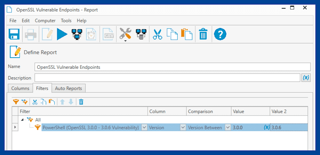This screenshot has width=320, height=155.
Task: Click the Description input field
Action: point(167,78)
